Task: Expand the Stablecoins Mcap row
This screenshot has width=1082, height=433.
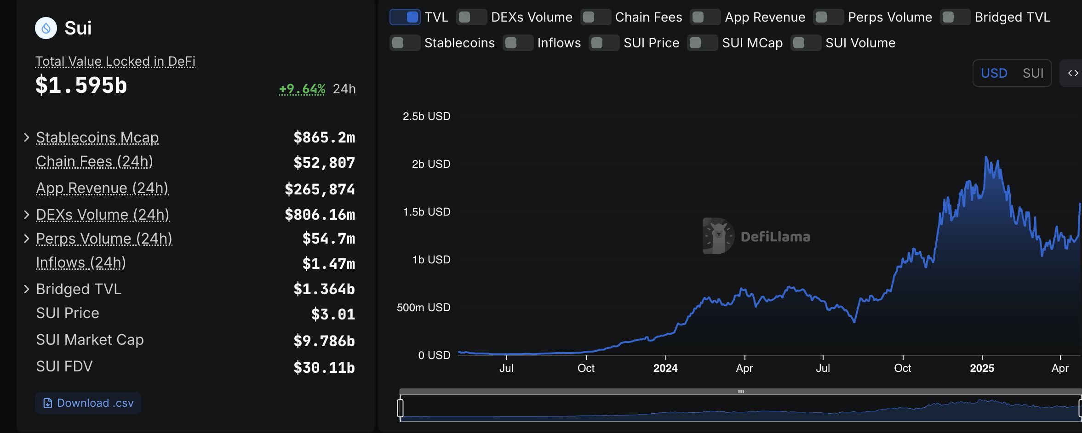Action: [27, 137]
